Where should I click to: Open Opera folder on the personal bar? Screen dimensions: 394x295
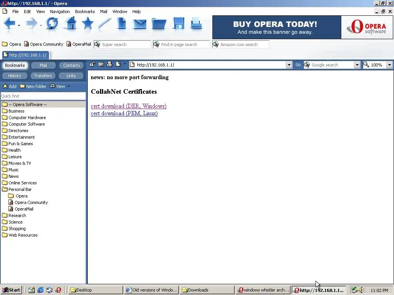click(12, 44)
